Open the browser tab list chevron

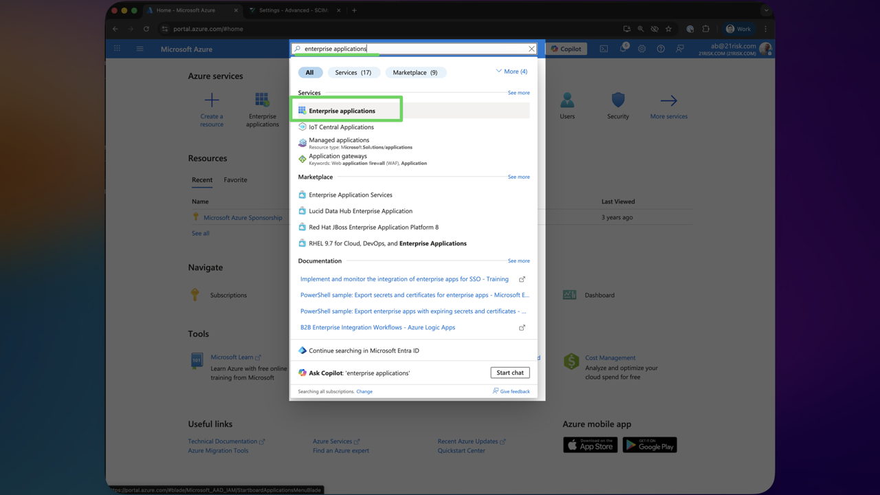pos(766,10)
